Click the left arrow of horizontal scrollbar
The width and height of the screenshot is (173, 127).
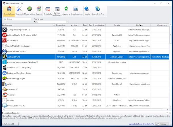click(3, 110)
